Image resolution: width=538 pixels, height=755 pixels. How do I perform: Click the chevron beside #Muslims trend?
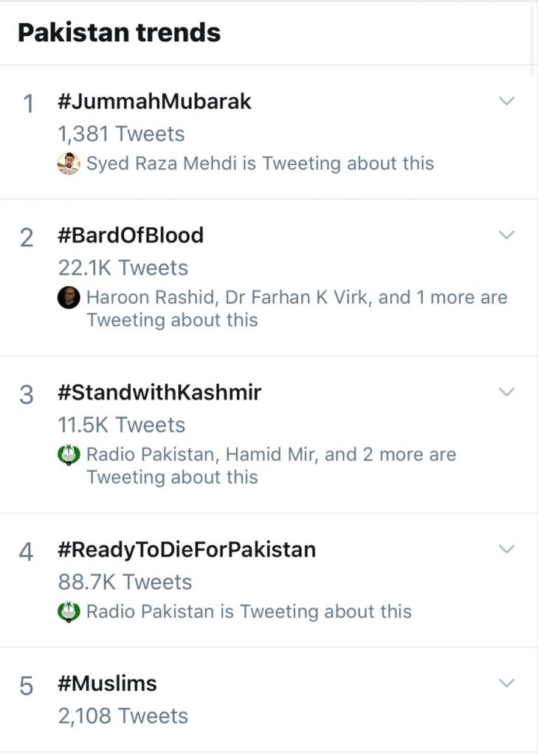coord(506,683)
